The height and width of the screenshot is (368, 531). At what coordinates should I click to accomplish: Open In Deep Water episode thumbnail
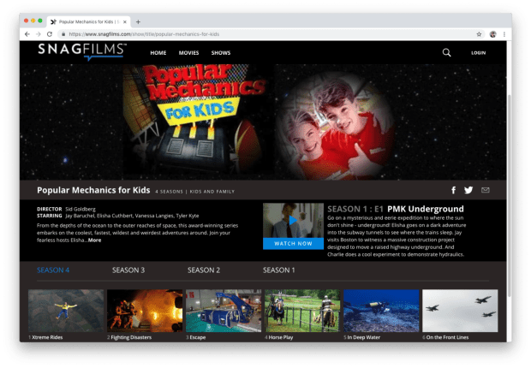tap(381, 311)
